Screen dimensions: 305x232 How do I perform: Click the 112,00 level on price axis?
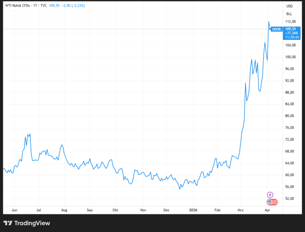click(290, 21)
